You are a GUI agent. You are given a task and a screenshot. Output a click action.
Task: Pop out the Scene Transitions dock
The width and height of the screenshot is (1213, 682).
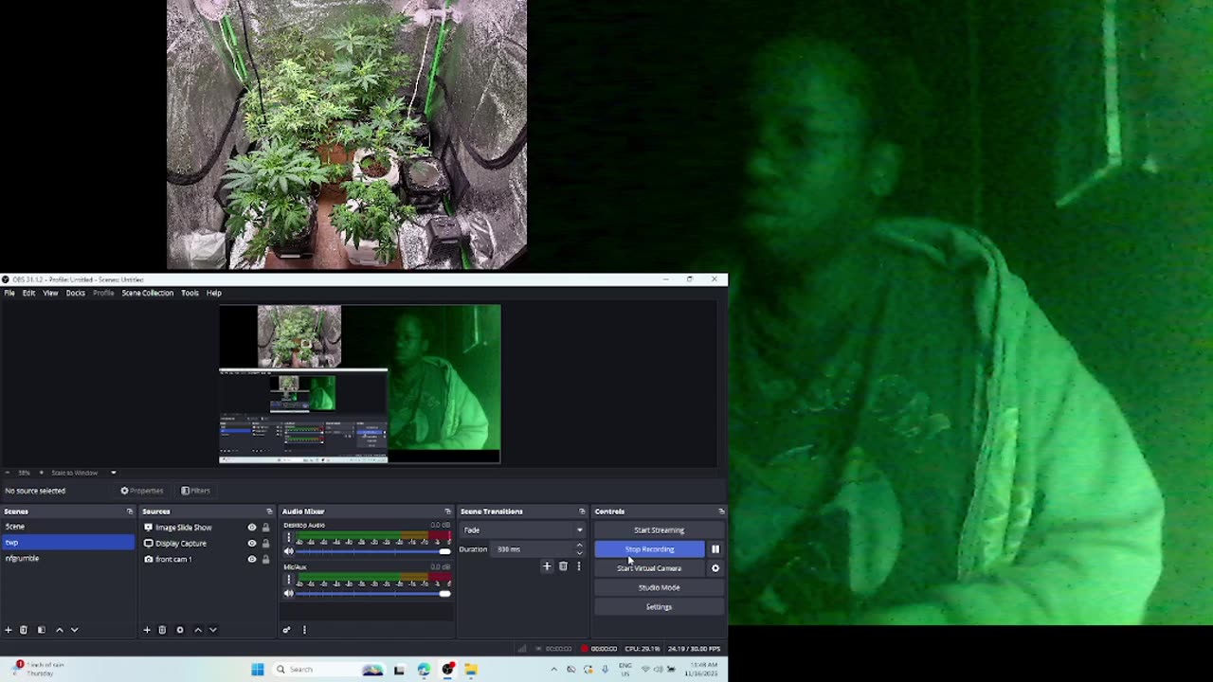[x=582, y=511]
